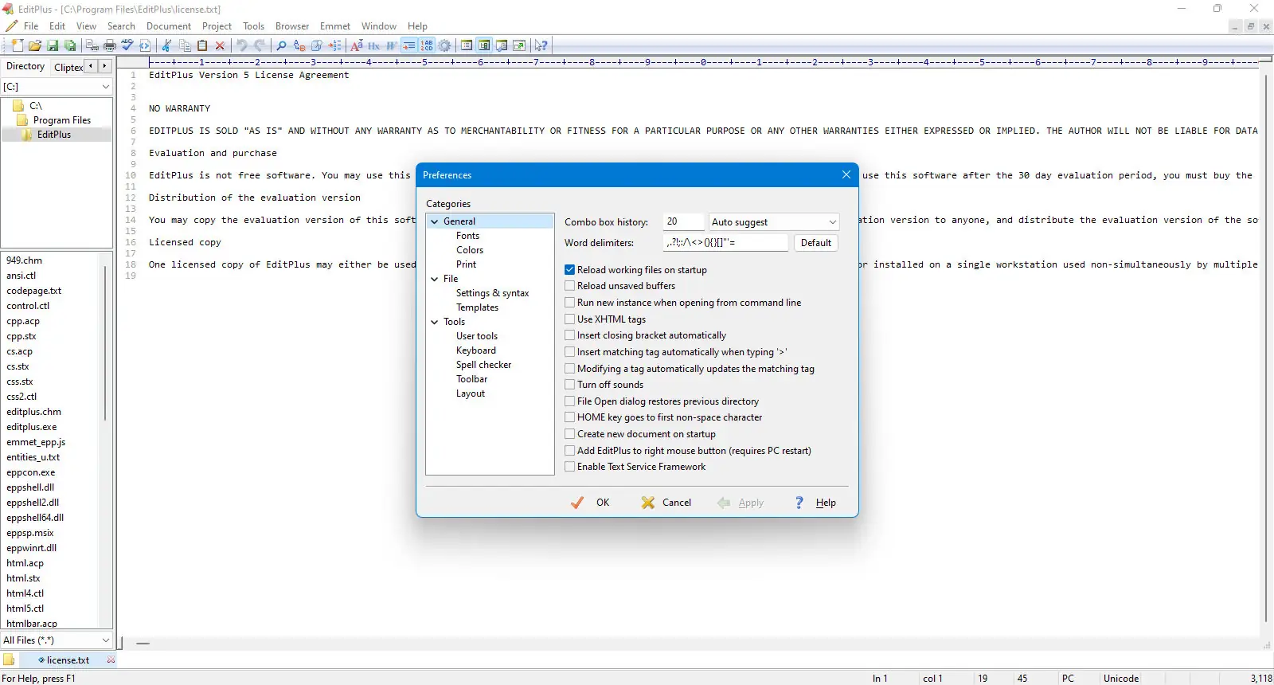
Task: Click Help in the Preferences dialog
Action: 815,503
